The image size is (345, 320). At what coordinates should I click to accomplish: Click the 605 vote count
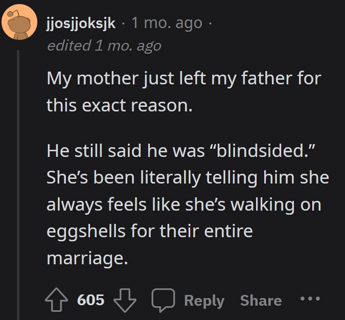[91, 300]
